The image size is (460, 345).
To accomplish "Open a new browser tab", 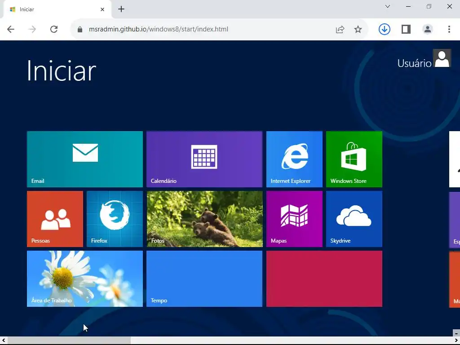I will pyautogui.click(x=121, y=9).
